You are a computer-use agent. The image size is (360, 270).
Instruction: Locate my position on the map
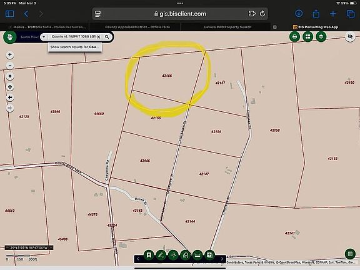point(10,87)
